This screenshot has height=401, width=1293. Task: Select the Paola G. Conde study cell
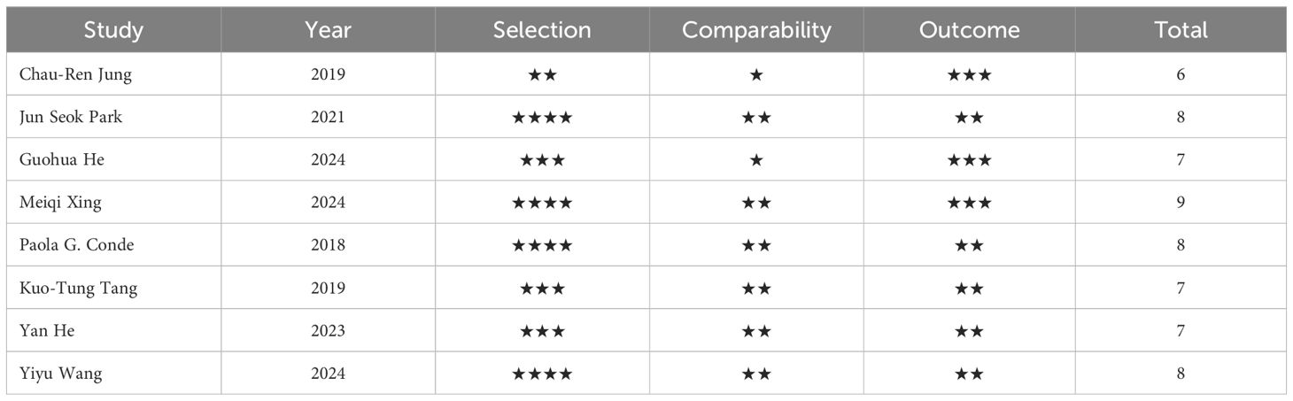(x=76, y=245)
